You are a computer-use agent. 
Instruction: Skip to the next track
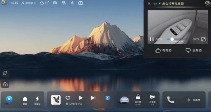pos(93,98)
